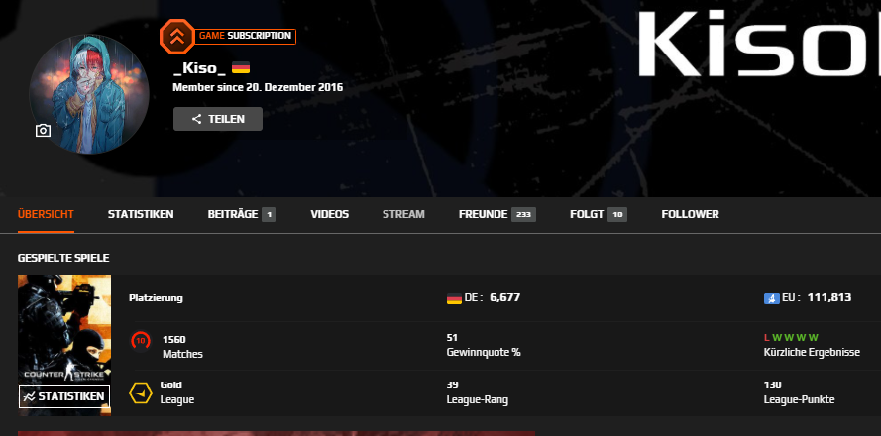Click the DE ranking value 6,677
Viewport: 881px width, 436px height.
tap(505, 298)
